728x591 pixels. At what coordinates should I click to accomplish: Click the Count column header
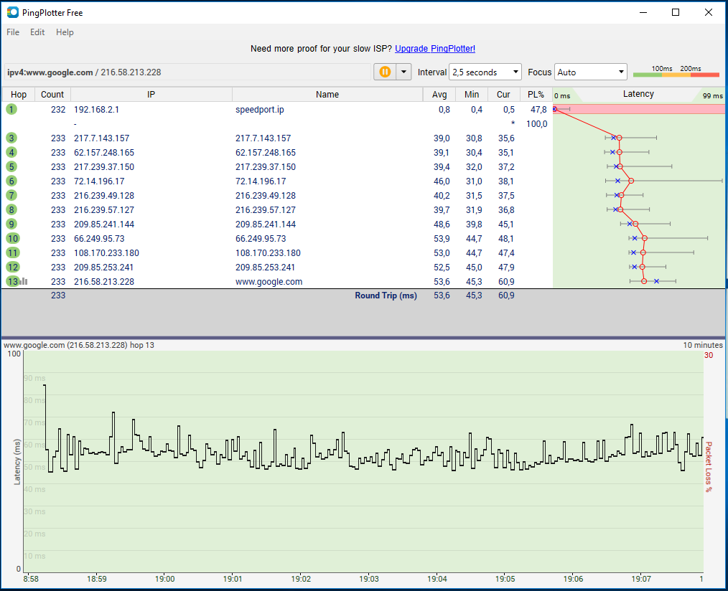click(52, 95)
